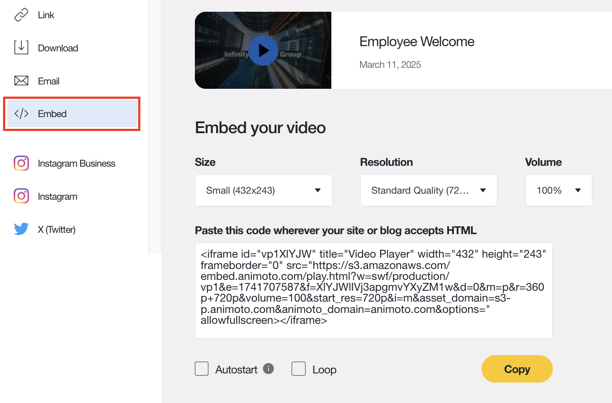
Task: Copy the embed code with Copy button
Action: 517,369
